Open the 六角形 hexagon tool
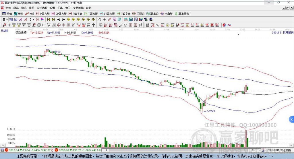Image resolution: width=294 pixels, height=159 pixels. coord(167,14)
